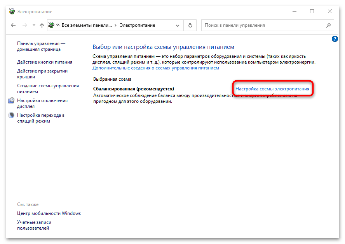This screenshot has width=345, height=244.
Task: Go up one level with Up arrow
Action: tap(42, 25)
